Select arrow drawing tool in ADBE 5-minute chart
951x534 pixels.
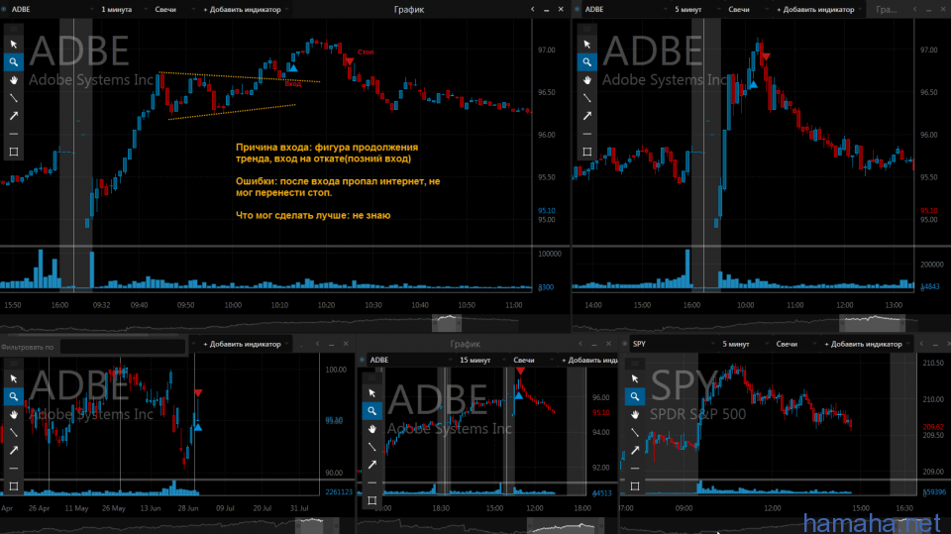[586, 116]
